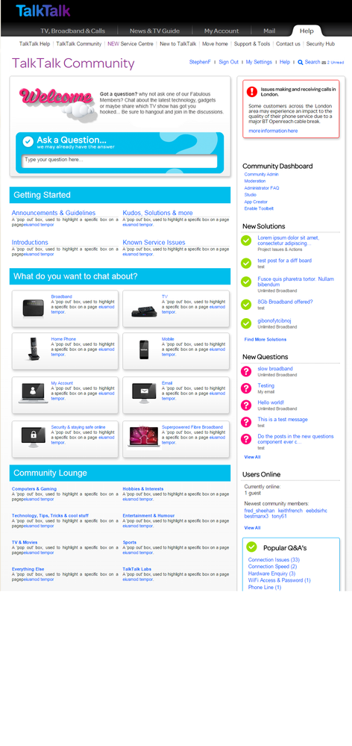
Task: Open Technology, Tips, Tricks & cool stuff
Action: (x=50, y=516)
